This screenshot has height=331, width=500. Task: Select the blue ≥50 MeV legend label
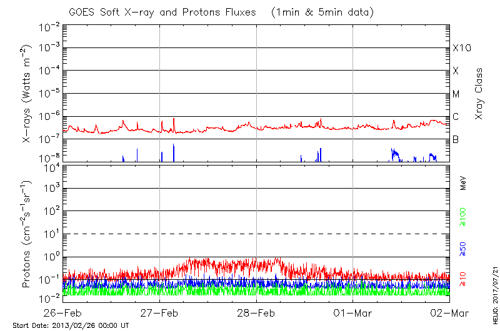coord(464,249)
